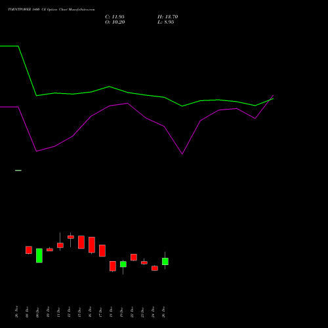The image size is (328, 328).
Task: Click the small green dash marker at 26 Nov
Action: click(x=18, y=171)
